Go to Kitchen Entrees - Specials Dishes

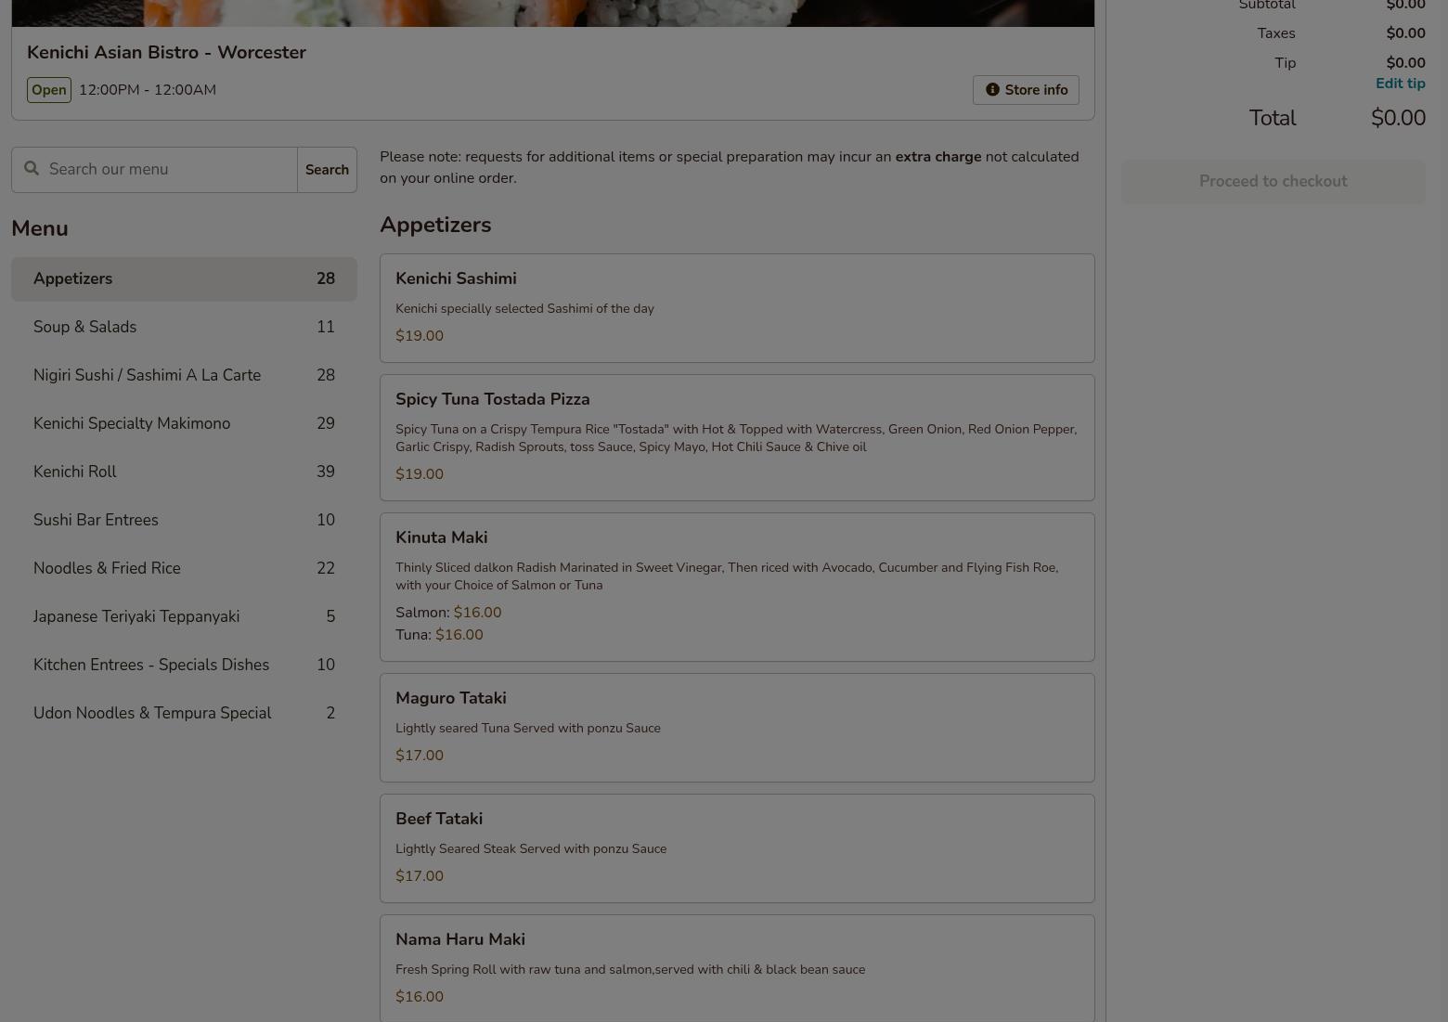point(184,665)
